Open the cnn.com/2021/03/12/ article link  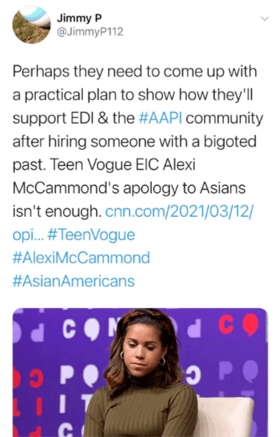[179, 212]
